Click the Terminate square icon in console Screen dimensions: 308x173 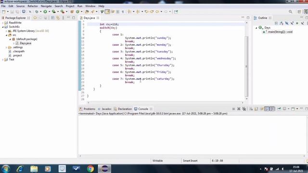click(x=233, y=109)
